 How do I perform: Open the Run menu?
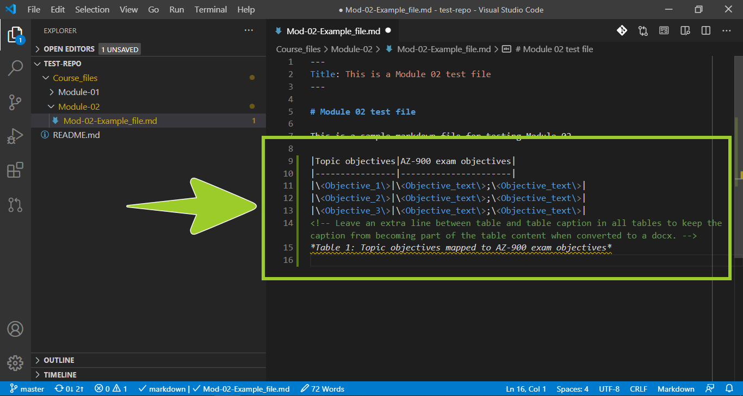(x=177, y=9)
